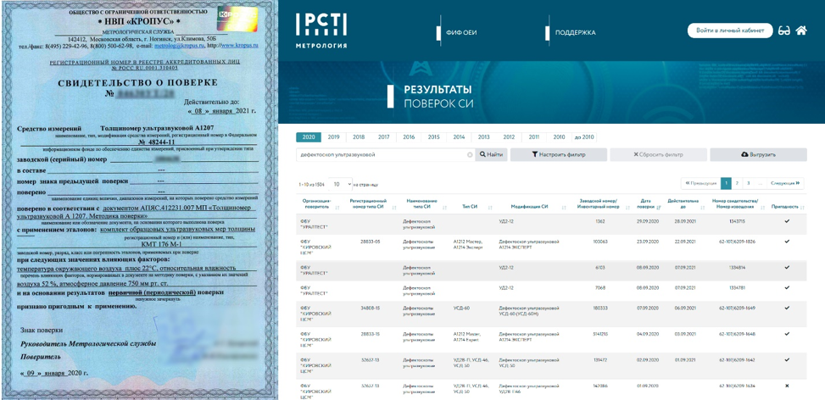Switch to the 2018 year tab
The image size is (825, 400).
tap(359, 137)
